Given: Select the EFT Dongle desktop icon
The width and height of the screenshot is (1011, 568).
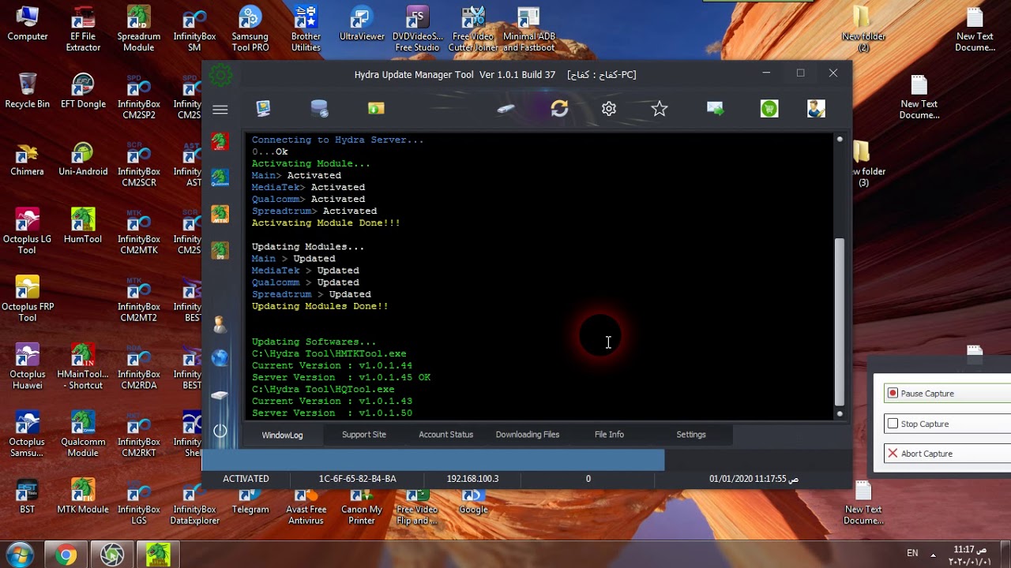Looking at the screenshot, I should coord(83,91).
